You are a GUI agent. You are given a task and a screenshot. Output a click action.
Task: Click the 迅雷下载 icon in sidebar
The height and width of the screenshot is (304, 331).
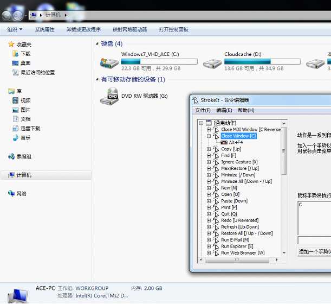15,128
